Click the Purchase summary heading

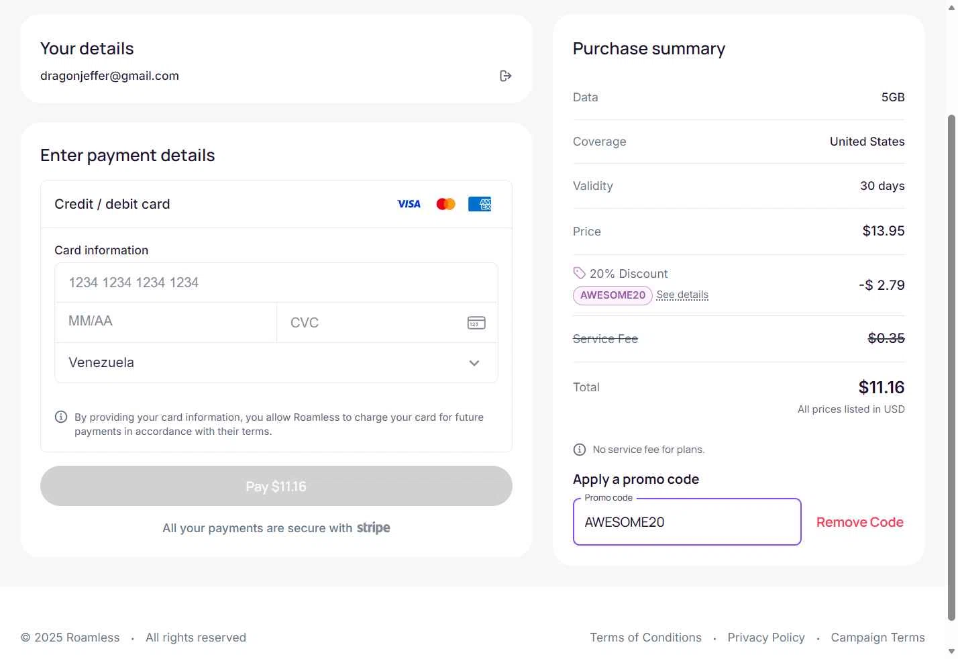[x=649, y=49]
